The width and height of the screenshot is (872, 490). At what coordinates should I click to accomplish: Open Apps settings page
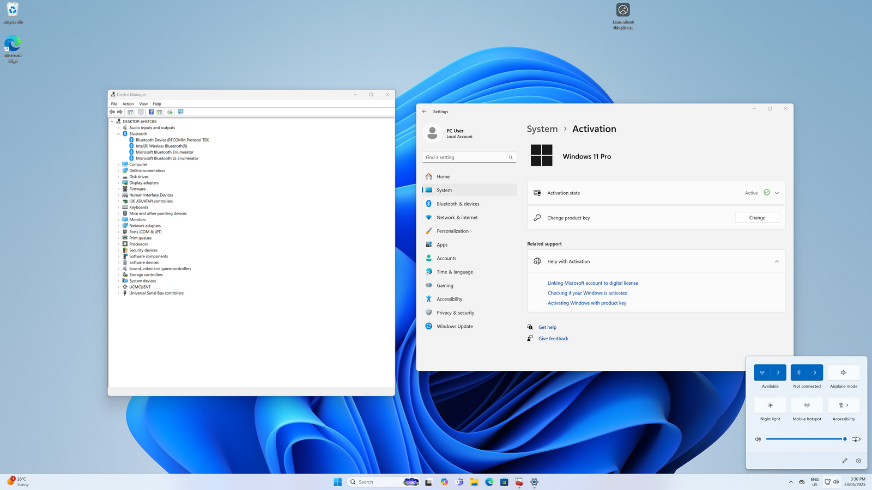click(469, 244)
